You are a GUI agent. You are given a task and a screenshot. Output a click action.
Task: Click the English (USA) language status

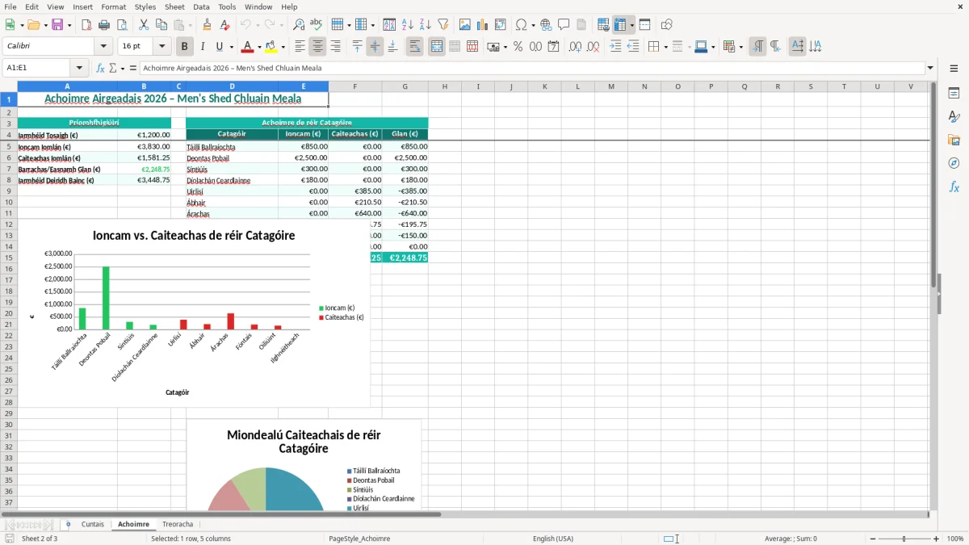553,539
